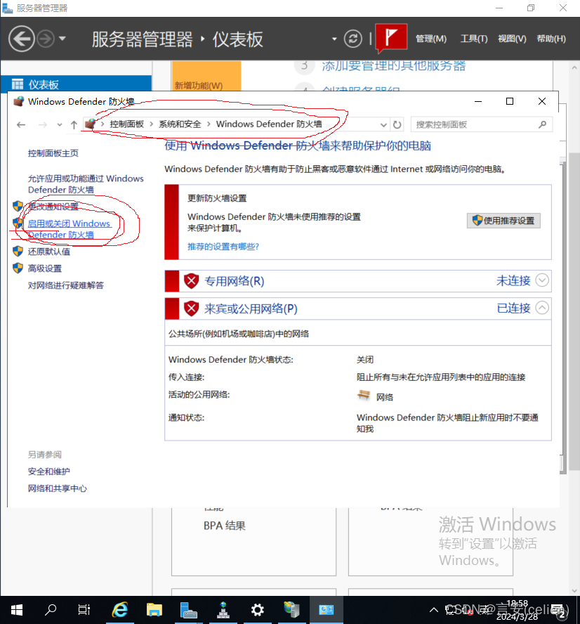The image size is (580, 624).
Task: Click active Control Panel taskbar icon
Action: 327,610
